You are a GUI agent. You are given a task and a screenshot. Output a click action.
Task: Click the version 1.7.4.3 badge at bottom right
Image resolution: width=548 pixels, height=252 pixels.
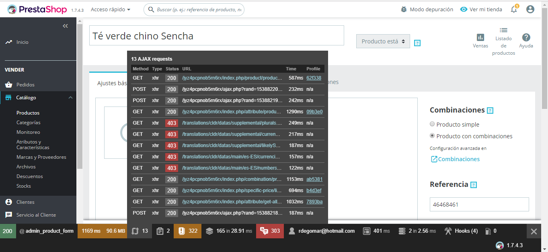pyautogui.click(x=509, y=245)
